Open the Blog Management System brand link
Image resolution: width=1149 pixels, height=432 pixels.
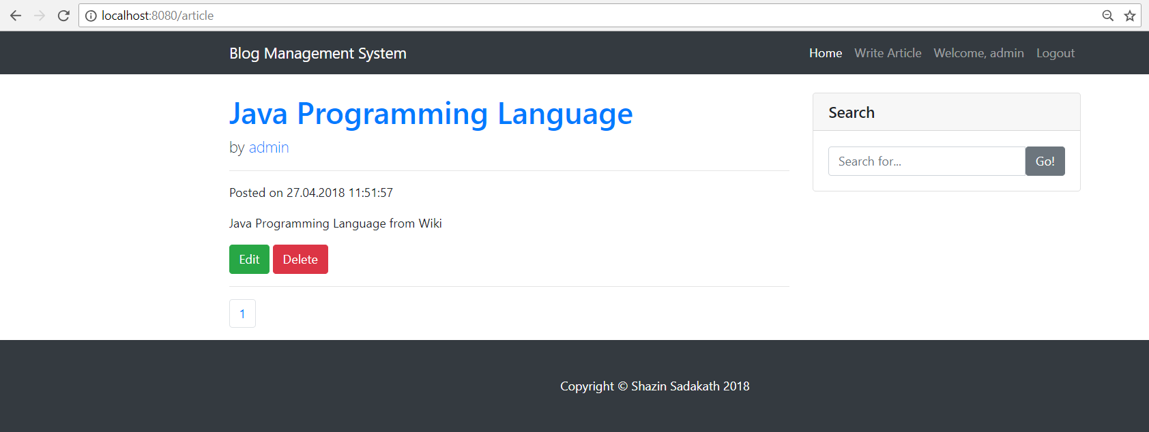coord(318,53)
